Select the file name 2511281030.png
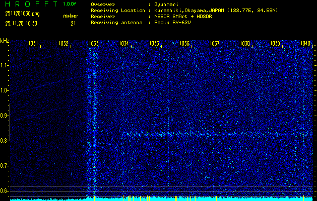Screen dimensions: 317x201 (x=23, y=14)
